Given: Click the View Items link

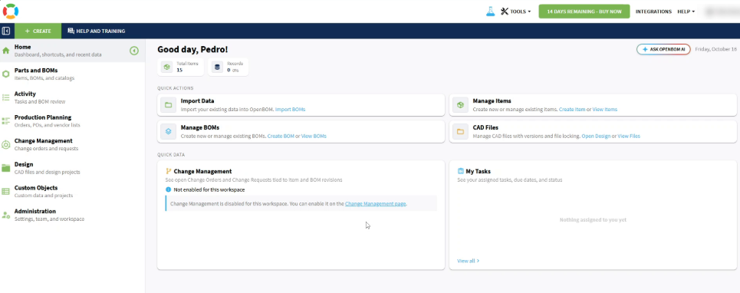Looking at the screenshot, I should [604, 110].
